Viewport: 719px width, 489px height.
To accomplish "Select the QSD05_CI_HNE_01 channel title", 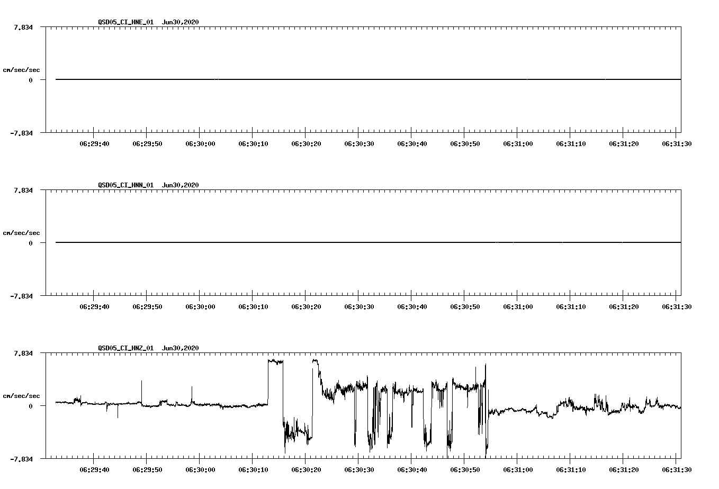I will [126, 22].
